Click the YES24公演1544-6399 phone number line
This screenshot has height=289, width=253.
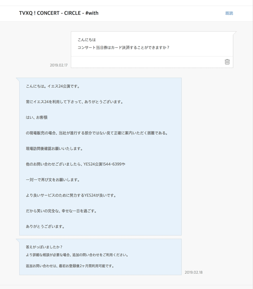pyautogui.click(x=75, y=164)
